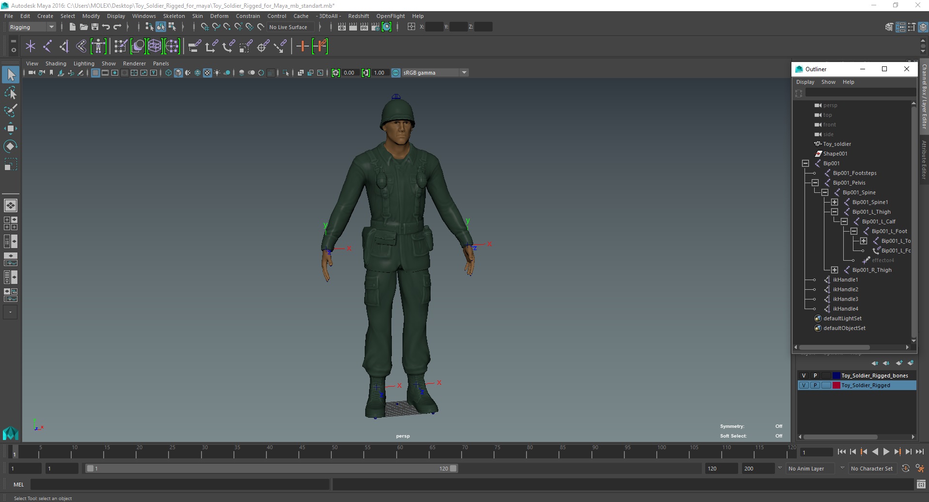Image resolution: width=929 pixels, height=502 pixels.
Task: Select the Create IK Handle tool on the shelf
Action: point(64,46)
